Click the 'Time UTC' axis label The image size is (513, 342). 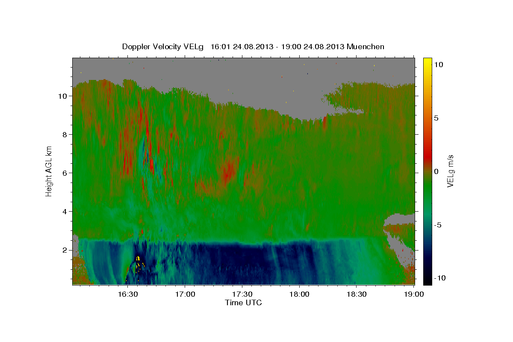[x=243, y=303]
